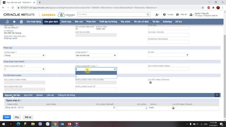Screen dimensions: 226x127
Task: Switch to the Thông tin hệ thống subtab
Action: click(66, 95)
